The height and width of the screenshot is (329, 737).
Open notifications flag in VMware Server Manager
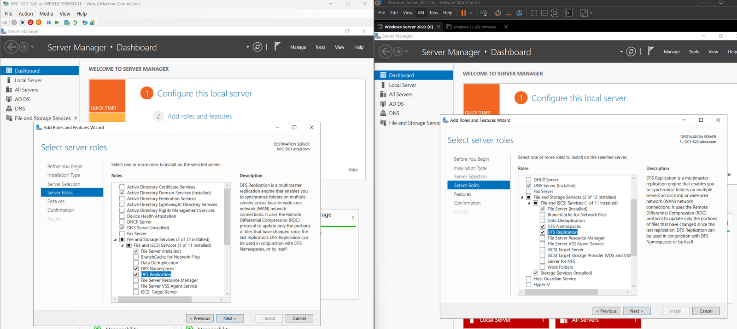[x=651, y=51]
